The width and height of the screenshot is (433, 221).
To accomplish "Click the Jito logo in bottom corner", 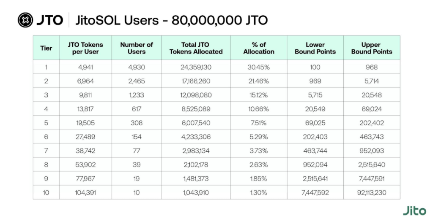I will 414,210.
